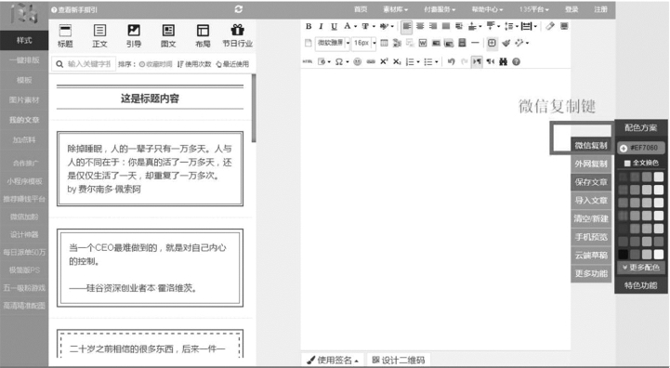Click the Word import W icon

click(x=423, y=43)
